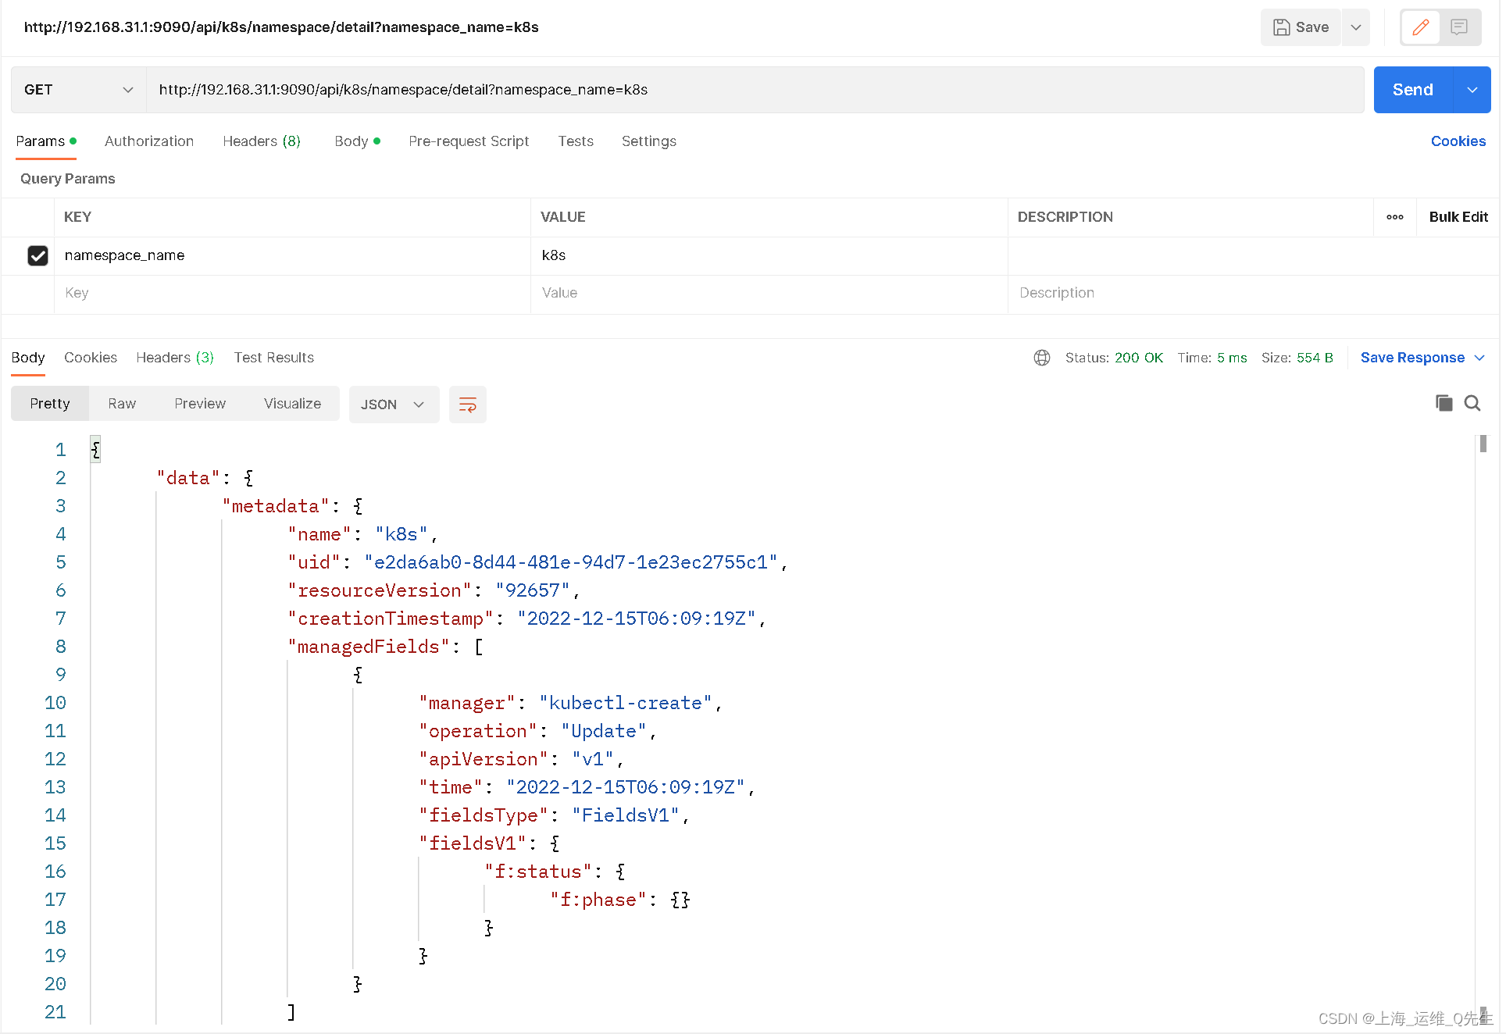Click the response vertical scrollbar thumb

(x=1483, y=444)
